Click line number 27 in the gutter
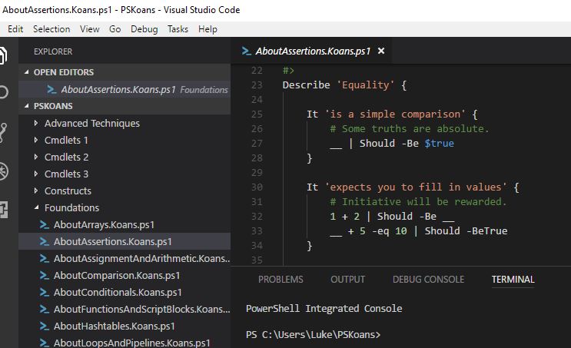This screenshot has height=348, width=571. [257, 144]
